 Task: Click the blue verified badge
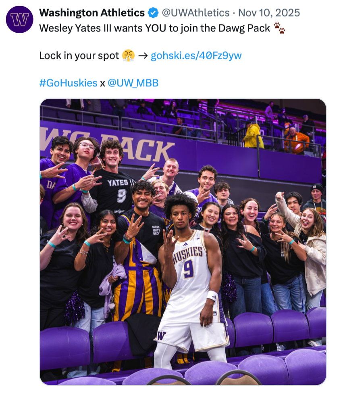pyautogui.click(x=153, y=13)
